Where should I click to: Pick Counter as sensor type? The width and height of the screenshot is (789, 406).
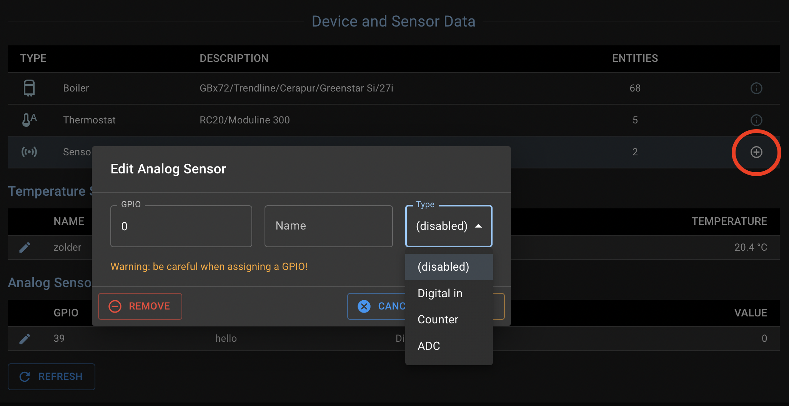coord(438,319)
